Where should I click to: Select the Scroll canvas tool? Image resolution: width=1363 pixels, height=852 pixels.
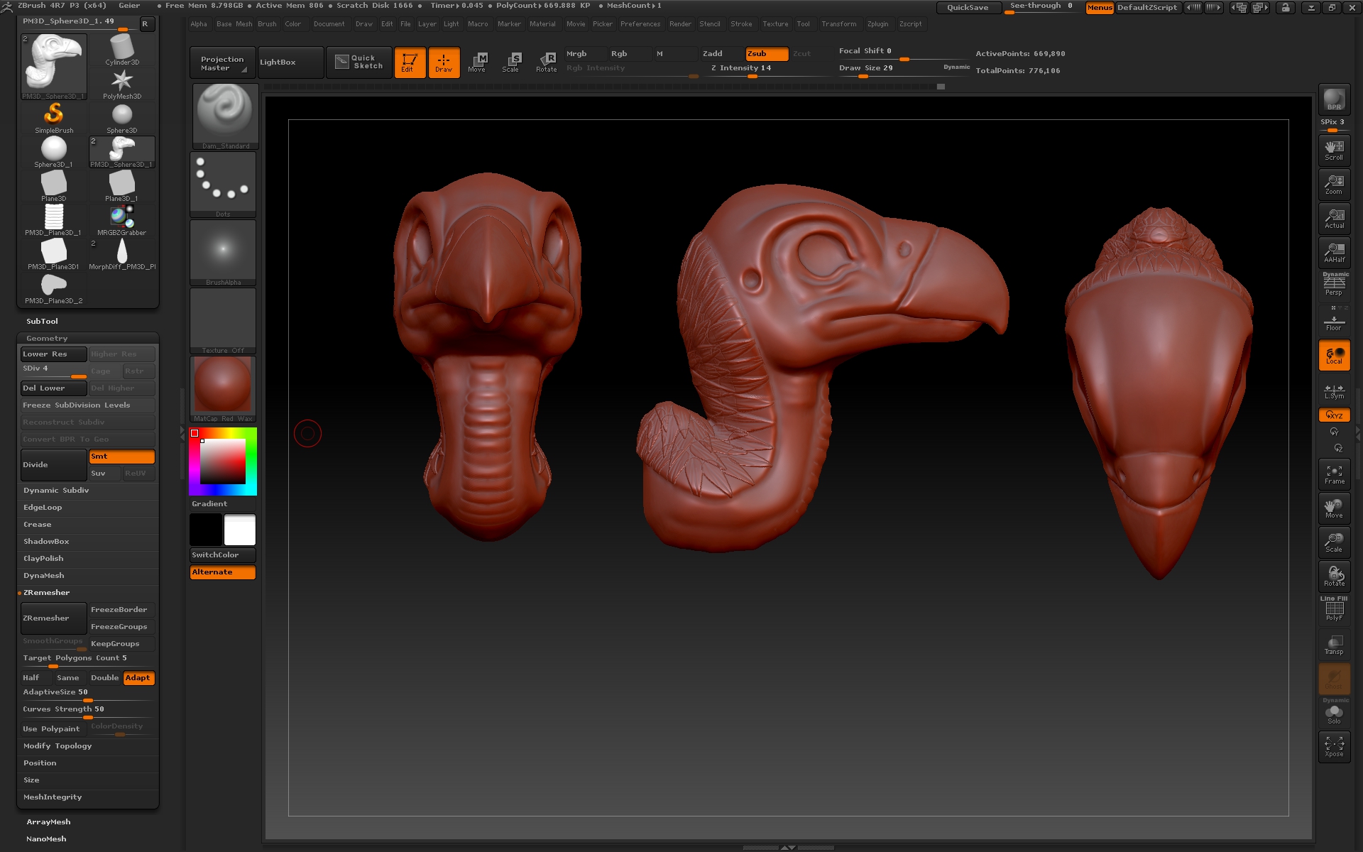[1334, 150]
